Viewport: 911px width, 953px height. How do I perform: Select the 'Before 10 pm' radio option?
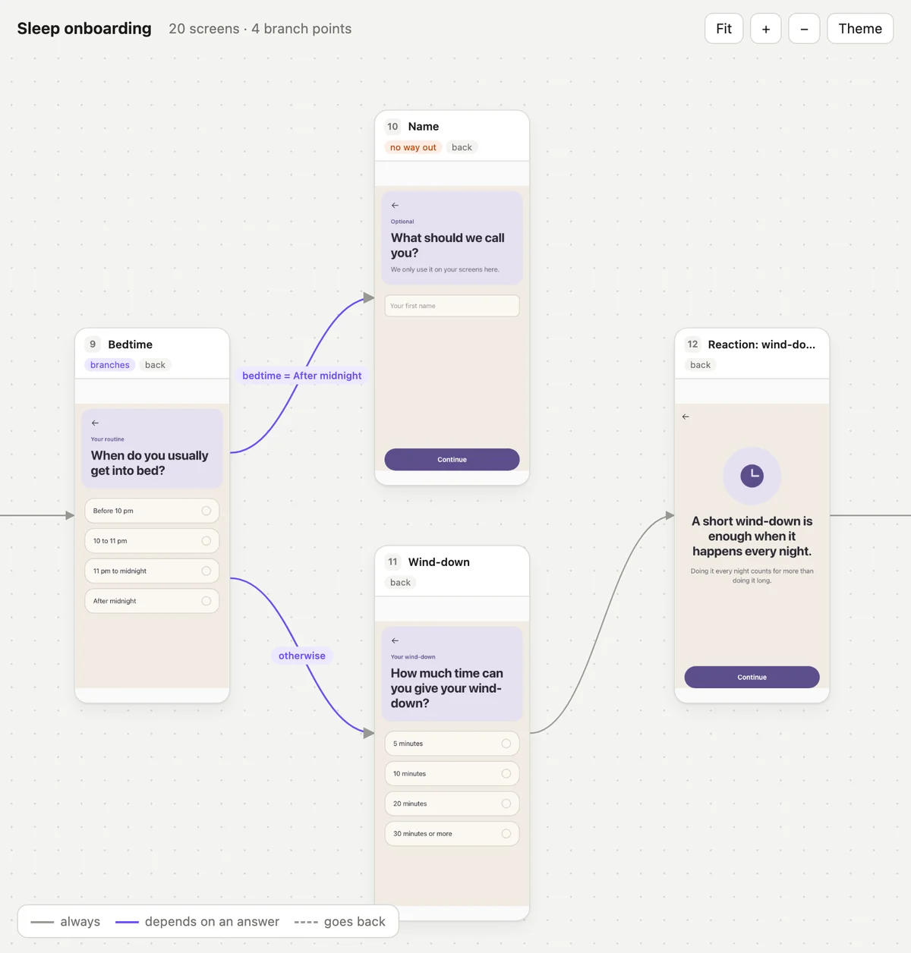[x=152, y=511]
